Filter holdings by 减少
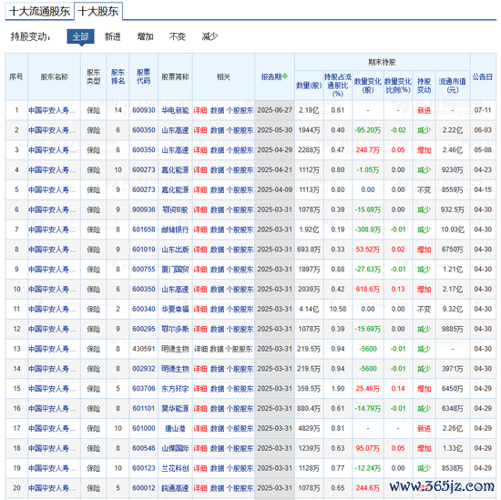Screen dimensions: 501x500 210,36
